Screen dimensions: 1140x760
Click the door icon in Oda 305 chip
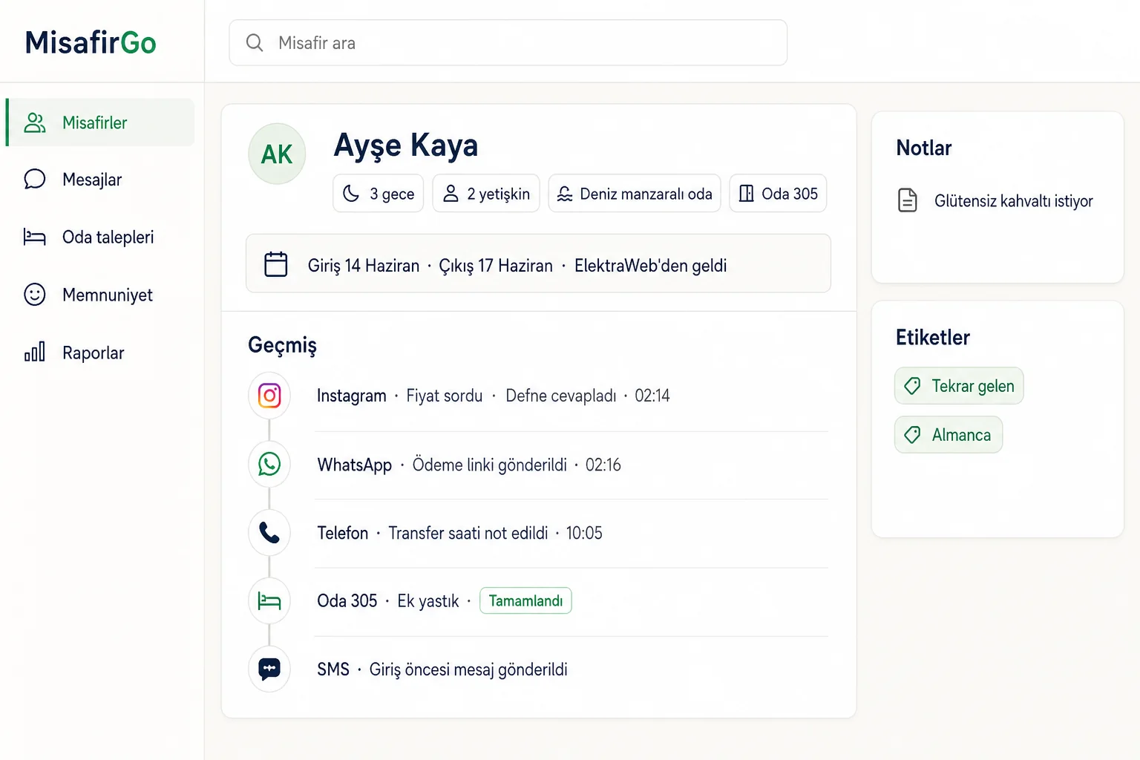tap(747, 194)
